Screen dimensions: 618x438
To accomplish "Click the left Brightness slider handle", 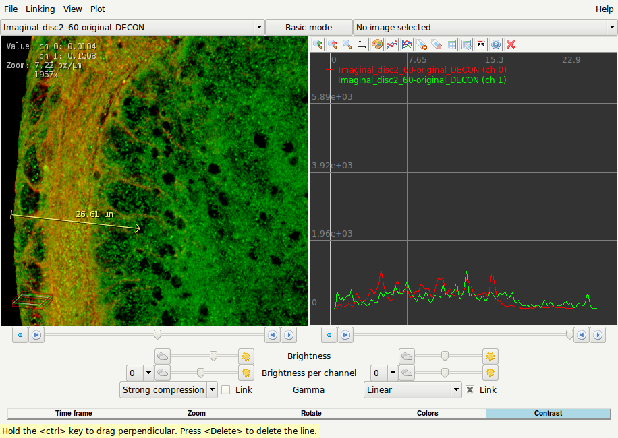I will [213, 356].
